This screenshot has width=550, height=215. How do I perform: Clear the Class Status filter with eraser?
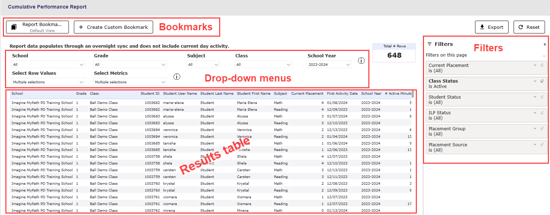[x=542, y=81]
